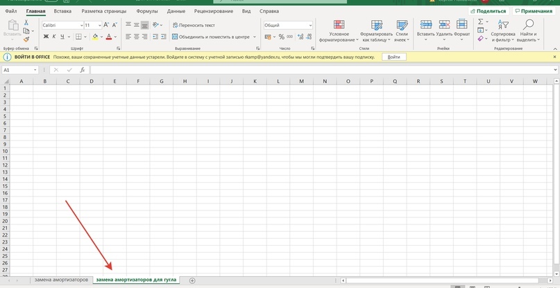Screen dimensions: 560x288
Task: Increase indent icon
Action: [x=164, y=37]
